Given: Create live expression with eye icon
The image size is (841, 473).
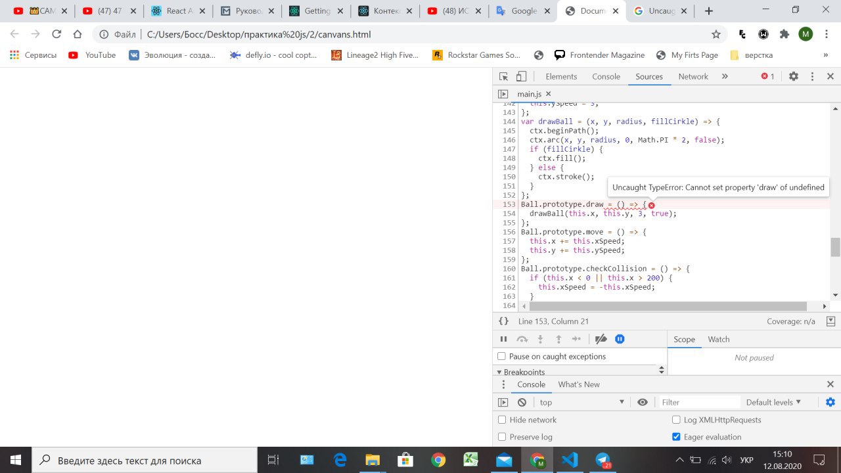Looking at the screenshot, I should [x=643, y=402].
